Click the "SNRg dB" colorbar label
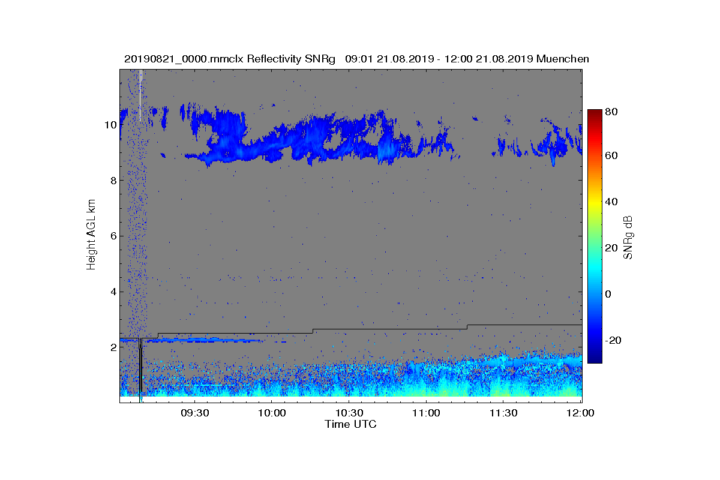 (629, 237)
